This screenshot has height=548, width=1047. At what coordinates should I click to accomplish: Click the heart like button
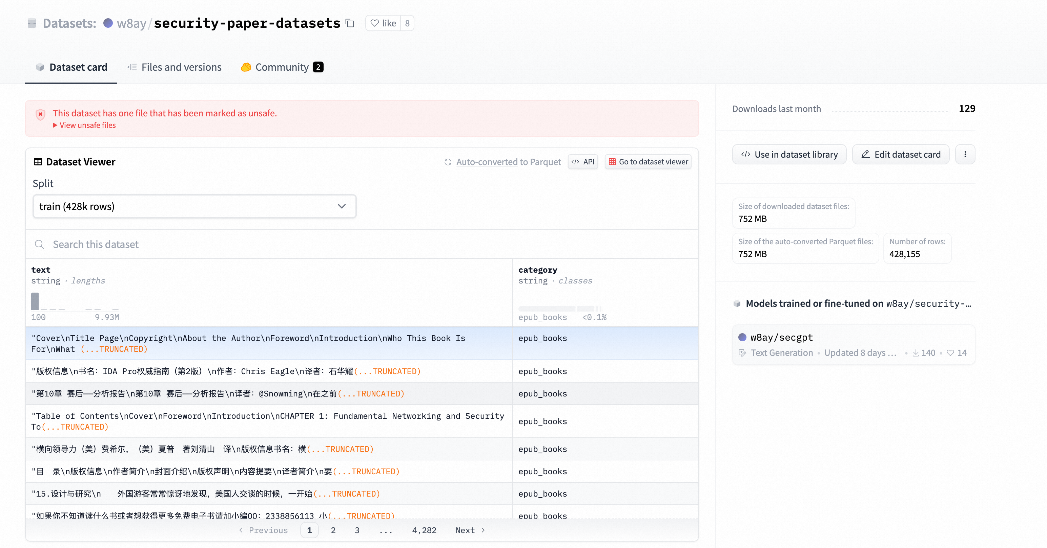tap(383, 23)
